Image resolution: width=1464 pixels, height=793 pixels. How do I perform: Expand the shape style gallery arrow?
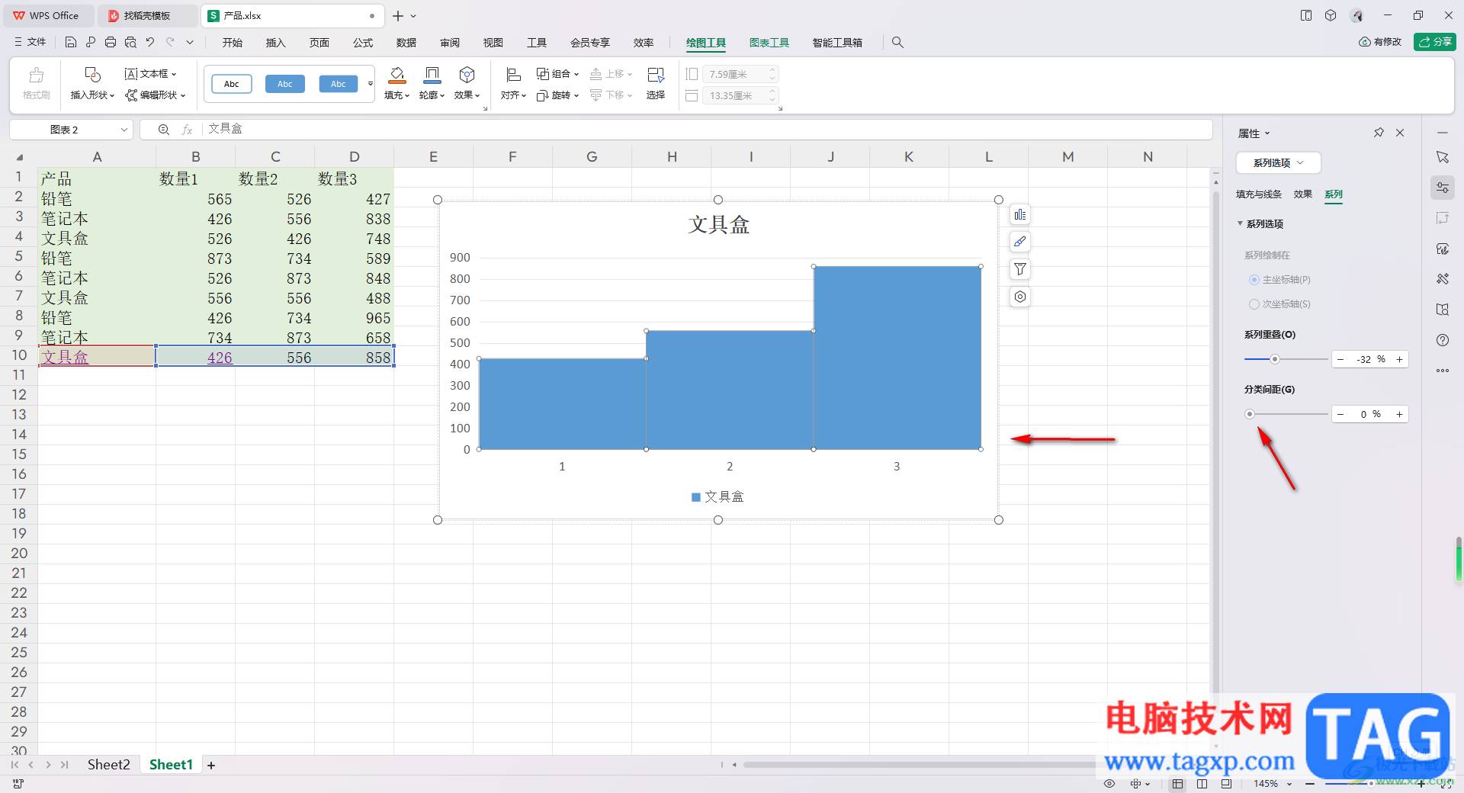point(371,84)
